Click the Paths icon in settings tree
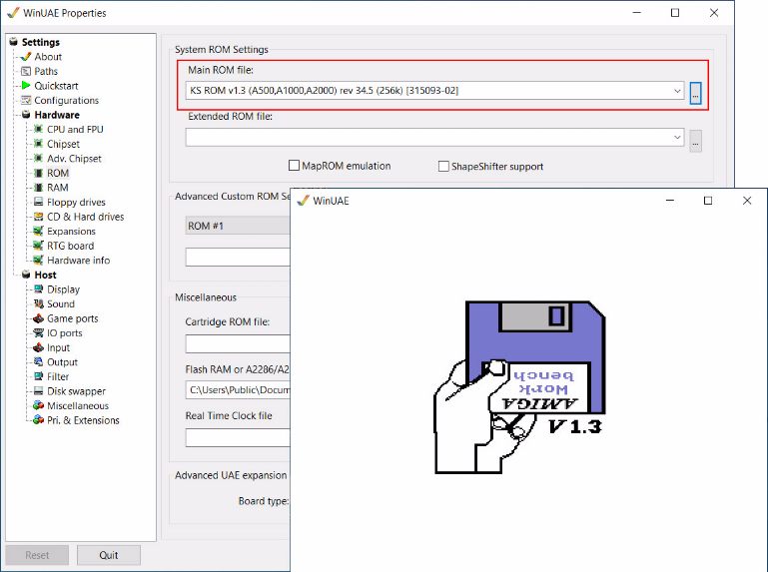 click(26, 72)
